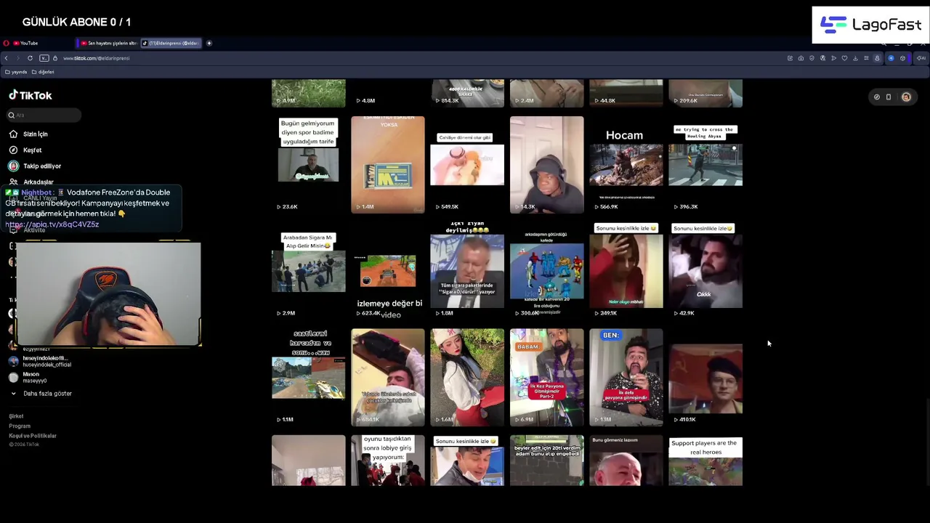Switch to the Sen hayatını şişelerin tab
This screenshot has height=523, width=930.
coord(108,43)
